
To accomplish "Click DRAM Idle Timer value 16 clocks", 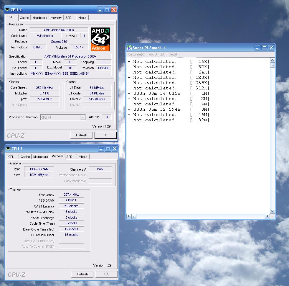I will pyautogui.click(x=71, y=235).
